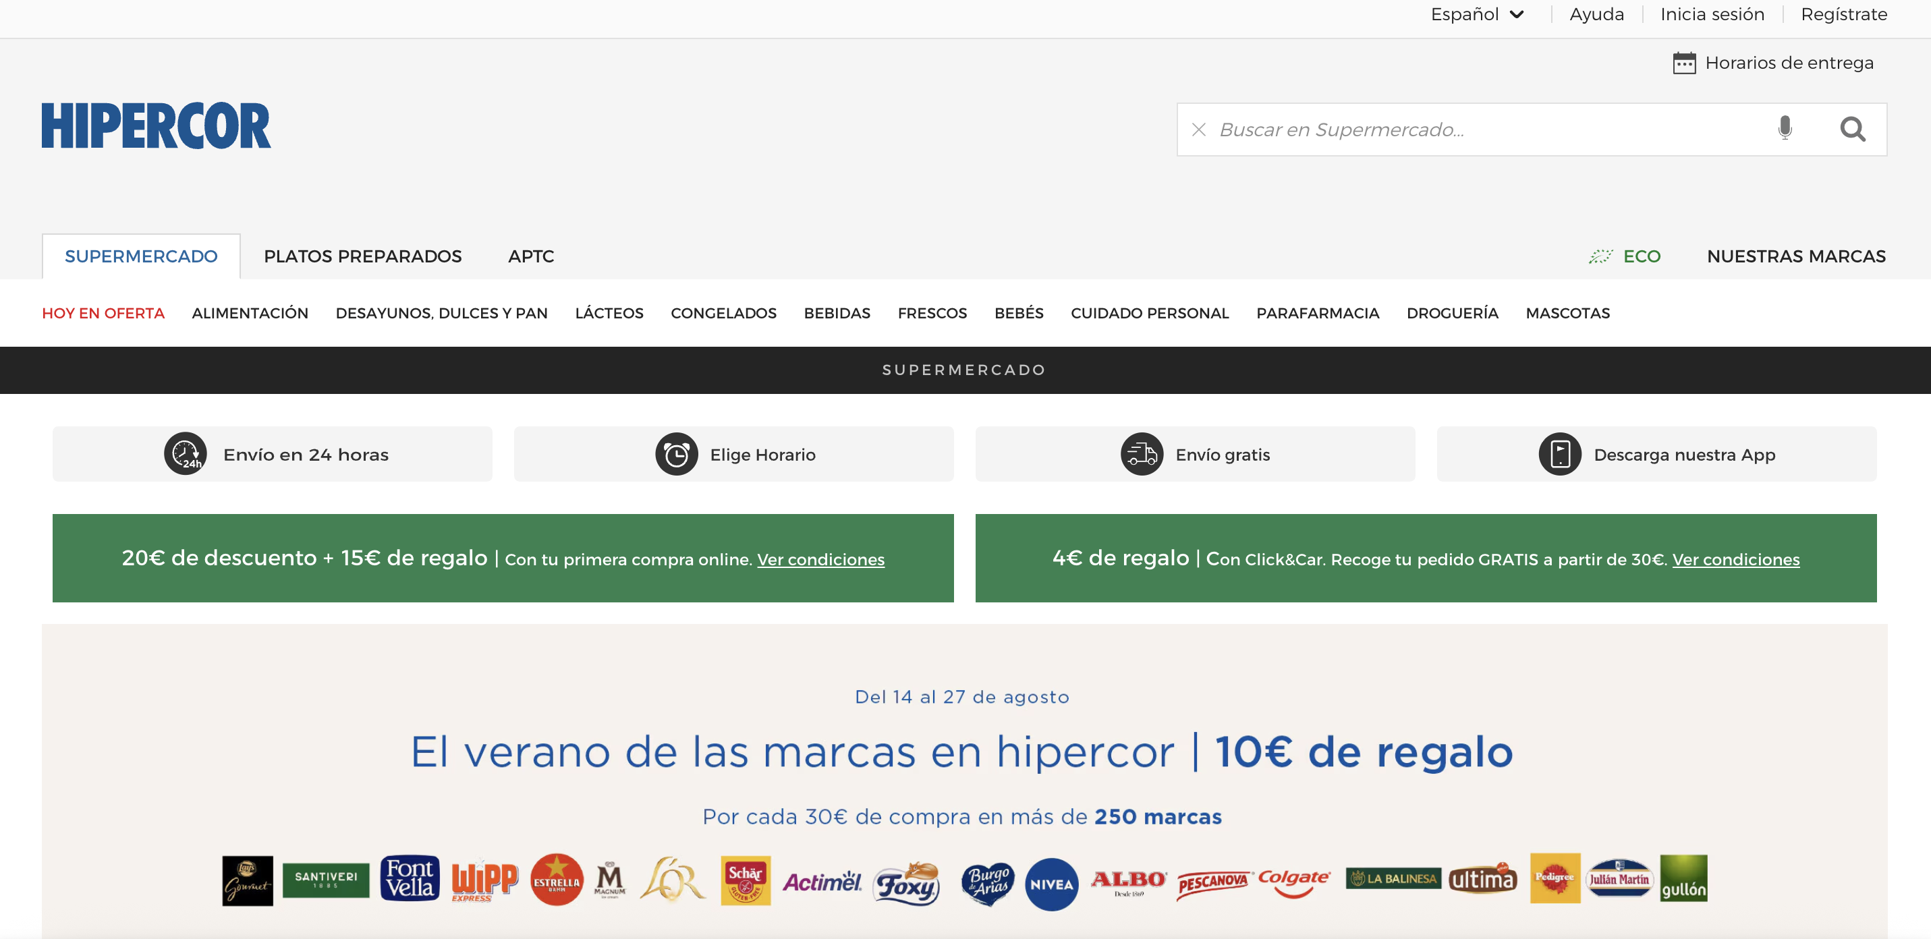1931x939 pixels.
Task: Open Ver condiciones for first purchase discount
Action: [x=820, y=560]
